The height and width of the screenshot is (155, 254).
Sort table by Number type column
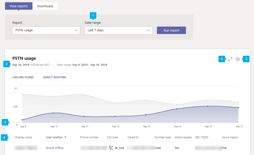(x=163, y=137)
